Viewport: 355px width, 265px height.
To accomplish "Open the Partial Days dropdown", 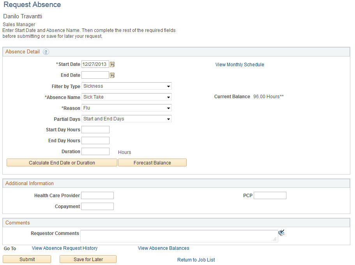I will [x=168, y=118].
